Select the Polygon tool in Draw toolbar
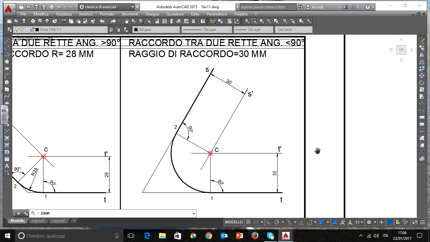This screenshot has height=242, width=430. click(7, 61)
